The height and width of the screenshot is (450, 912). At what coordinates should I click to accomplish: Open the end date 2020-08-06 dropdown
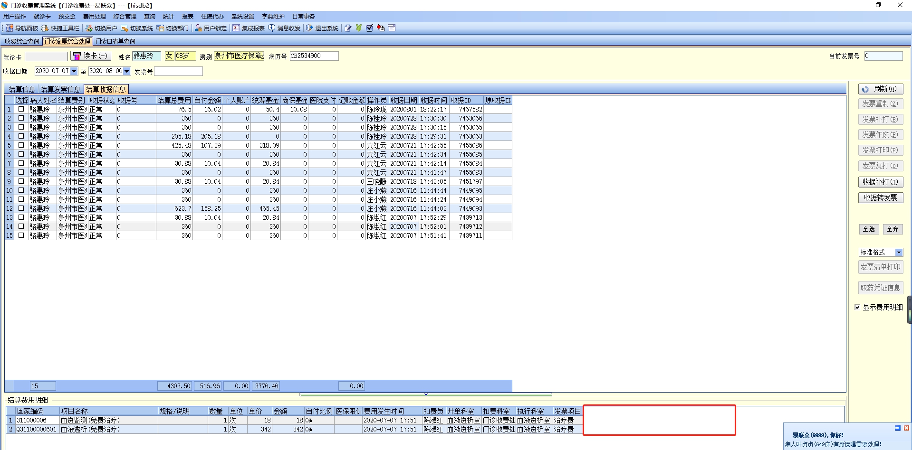coord(127,71)
